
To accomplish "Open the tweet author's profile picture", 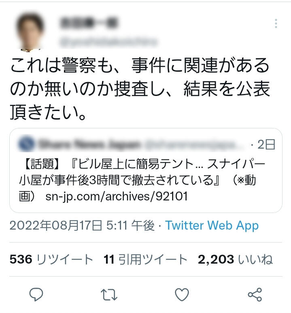I will point(30,31).
